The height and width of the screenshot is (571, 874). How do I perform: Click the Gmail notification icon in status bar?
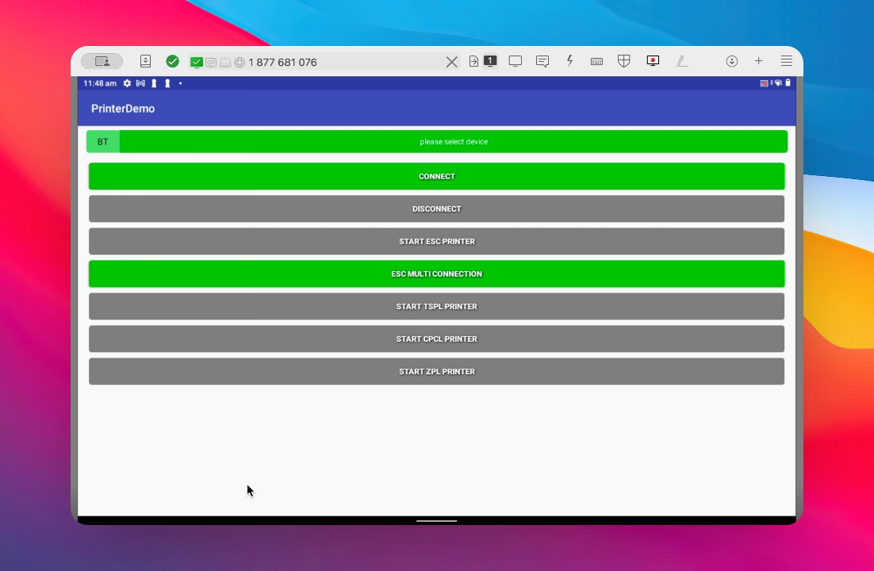140,83
